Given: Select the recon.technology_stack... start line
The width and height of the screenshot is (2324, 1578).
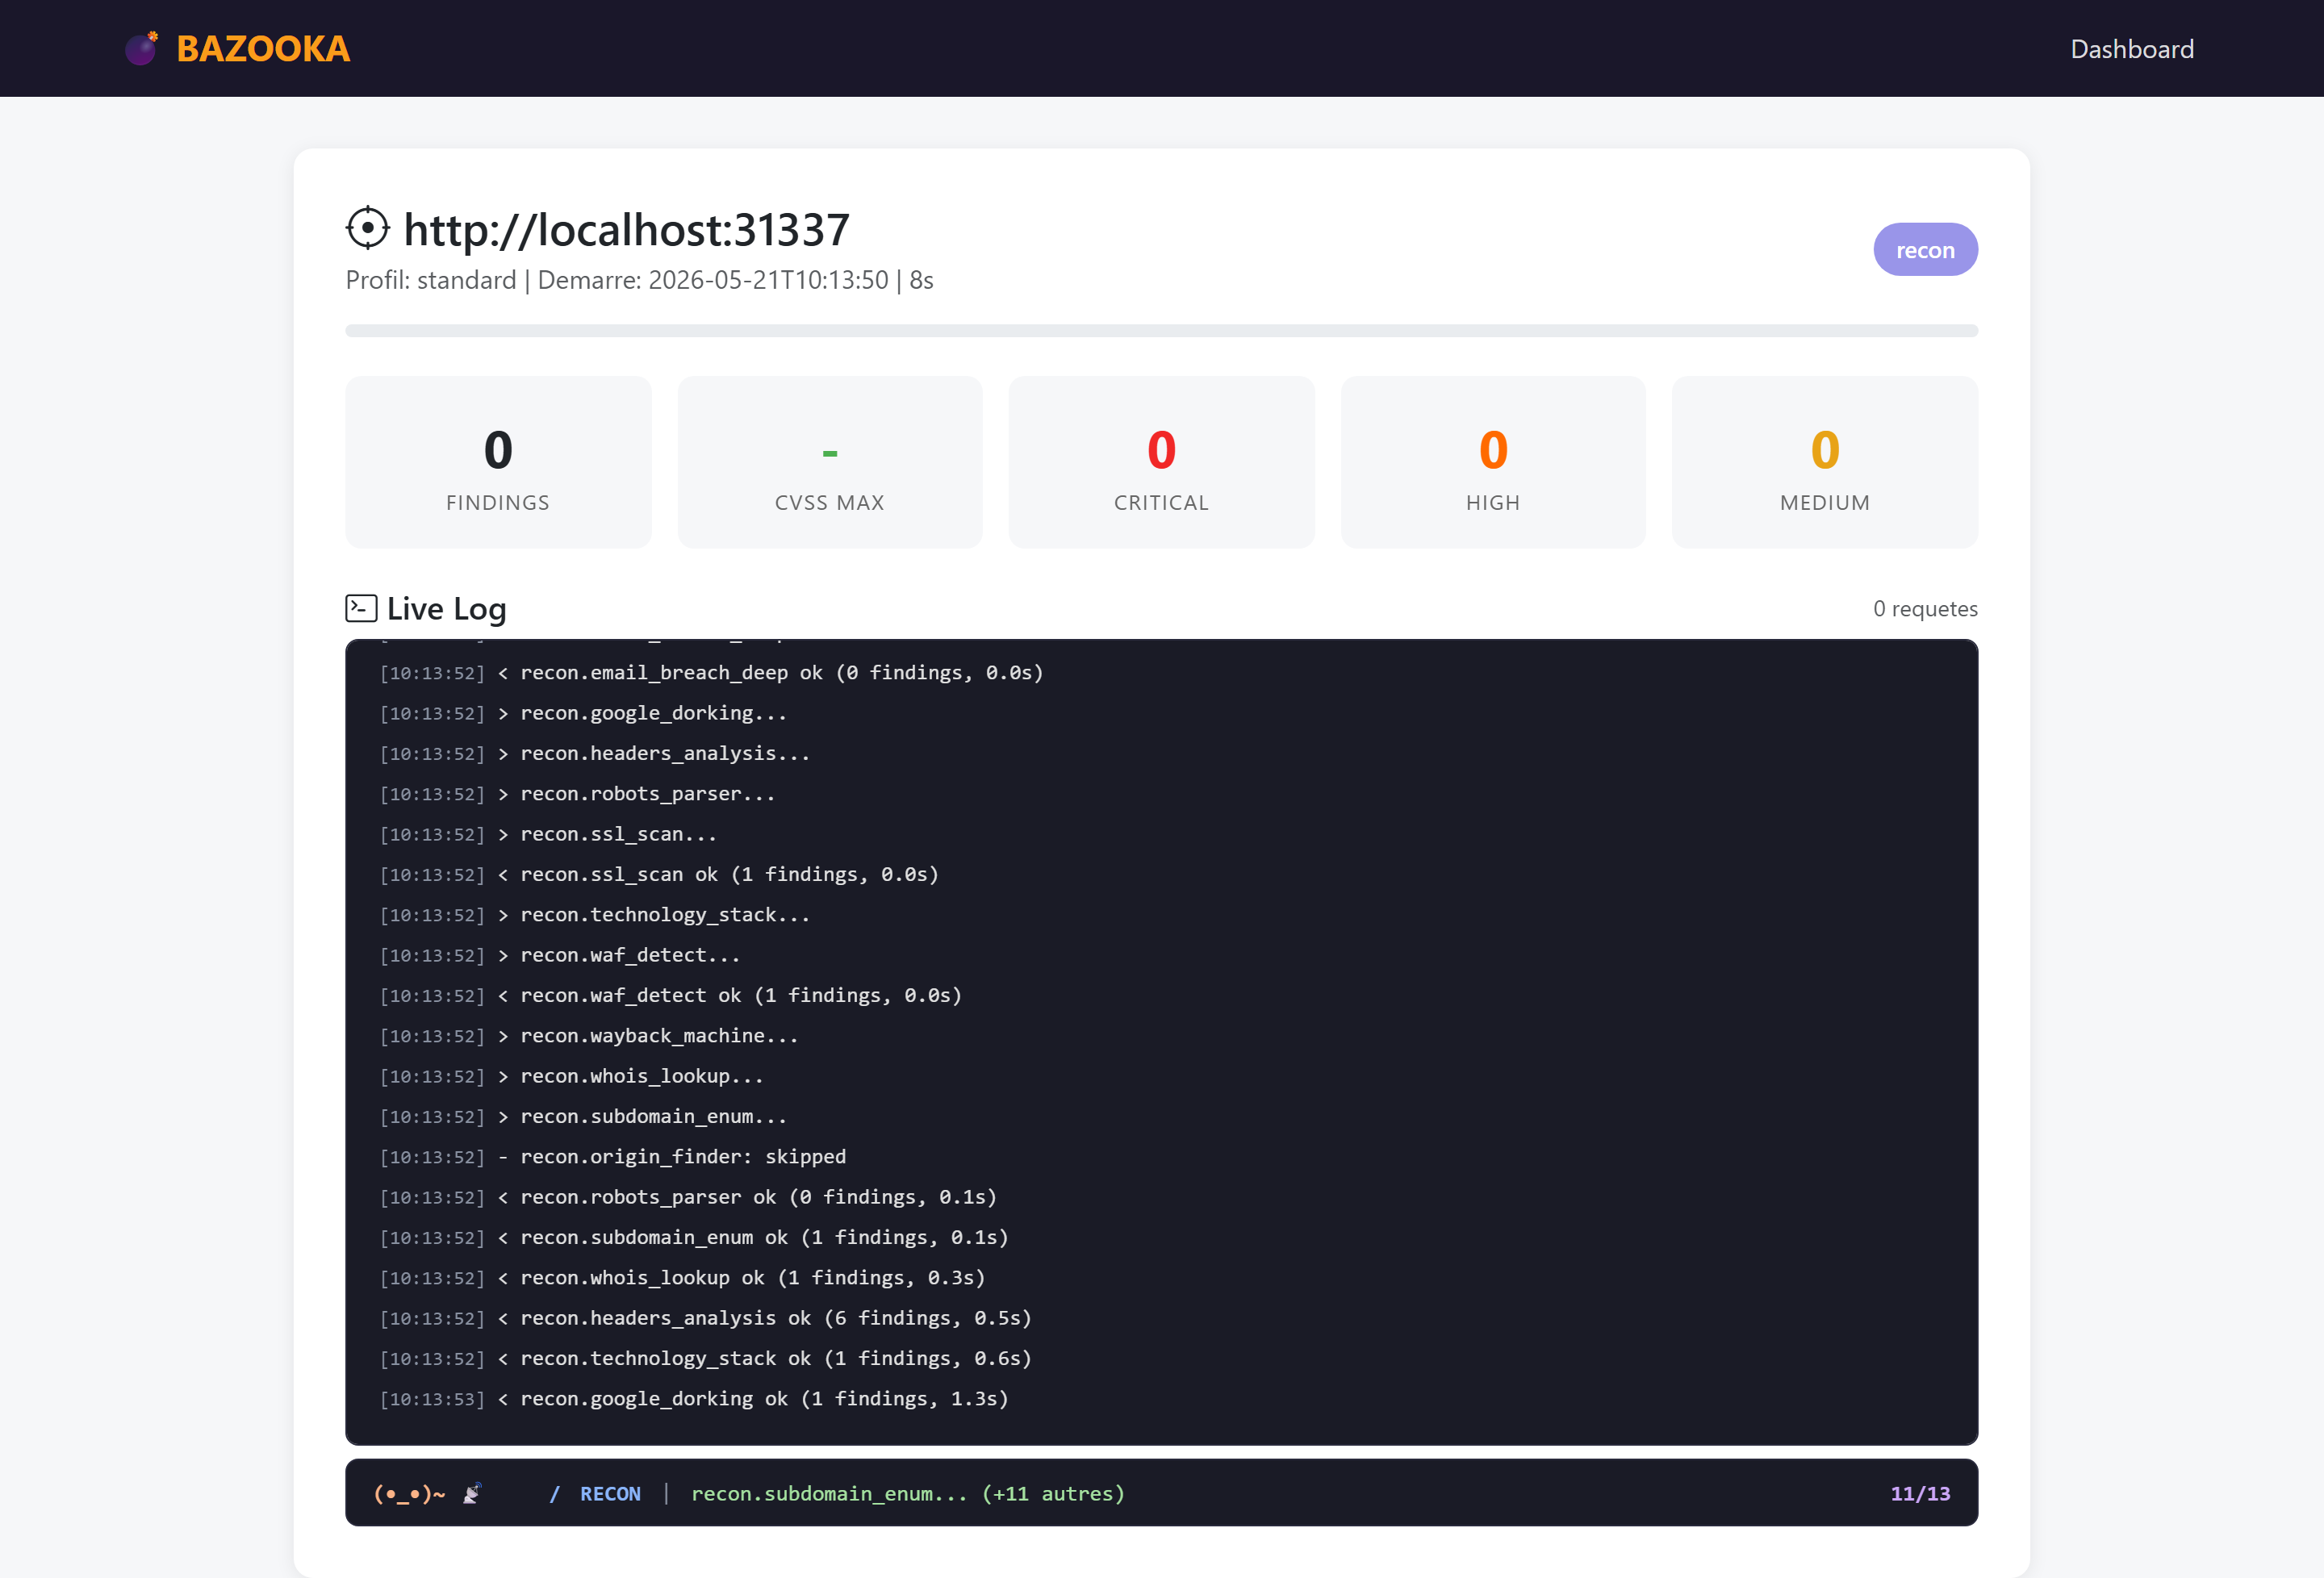Looking at the screenshot, I should (x=595, y=915).
